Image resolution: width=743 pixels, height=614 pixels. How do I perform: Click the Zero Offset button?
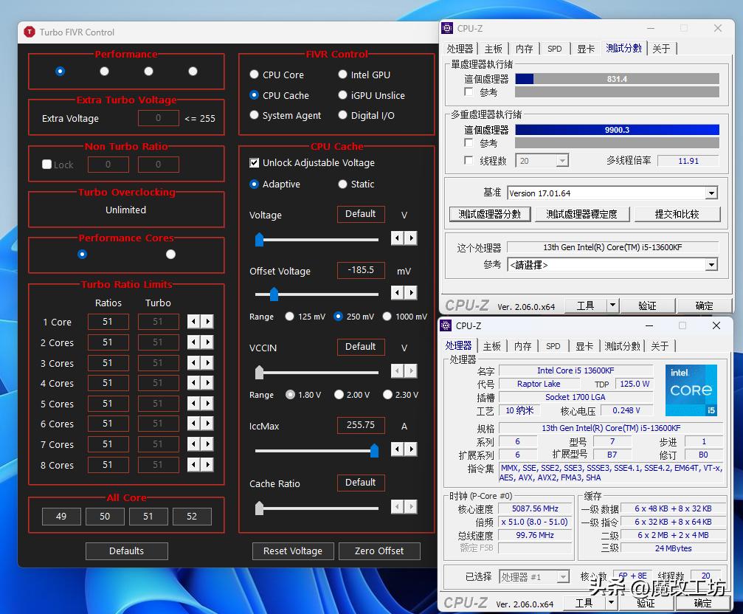(x=379, y=551)
